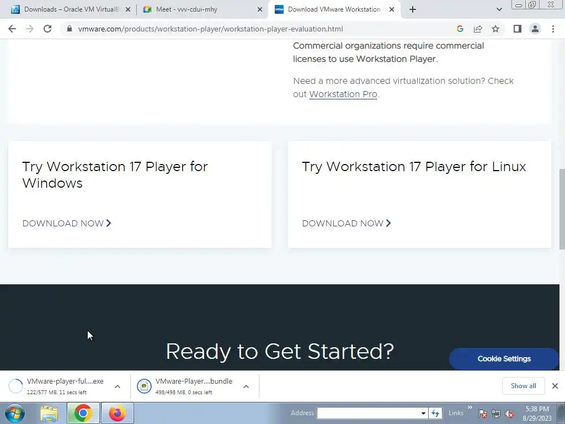The image size is (565, 424).
Task: Open a new browser tab
Action: (413, 9)
